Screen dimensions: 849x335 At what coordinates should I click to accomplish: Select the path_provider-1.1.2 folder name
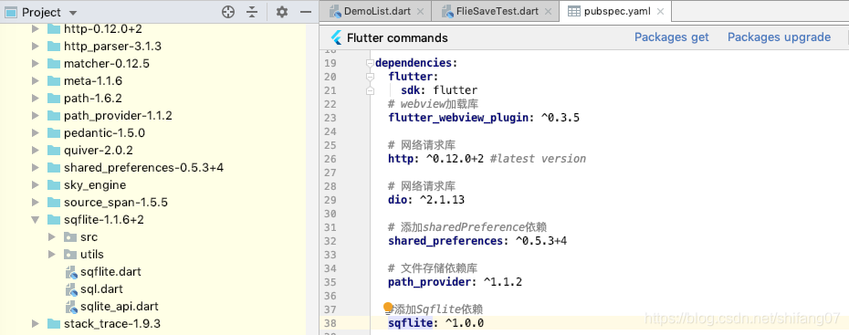coord(118,115)
